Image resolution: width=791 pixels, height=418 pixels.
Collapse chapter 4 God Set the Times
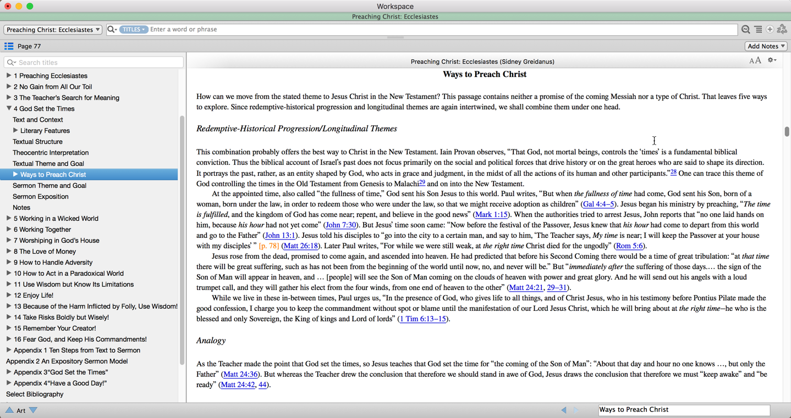[x=9, y=109]
